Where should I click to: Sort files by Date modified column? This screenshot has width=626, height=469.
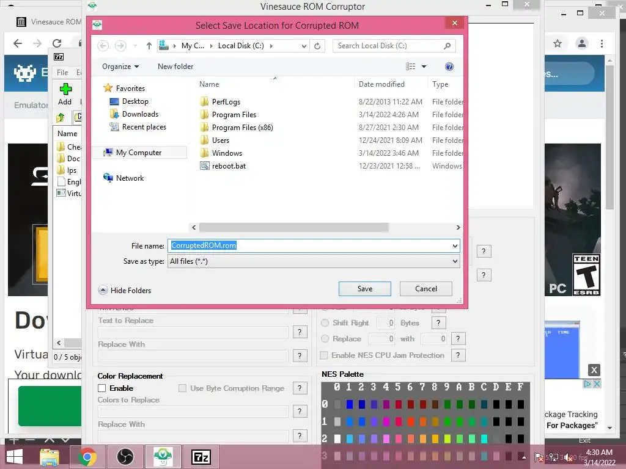click(381, 84)
